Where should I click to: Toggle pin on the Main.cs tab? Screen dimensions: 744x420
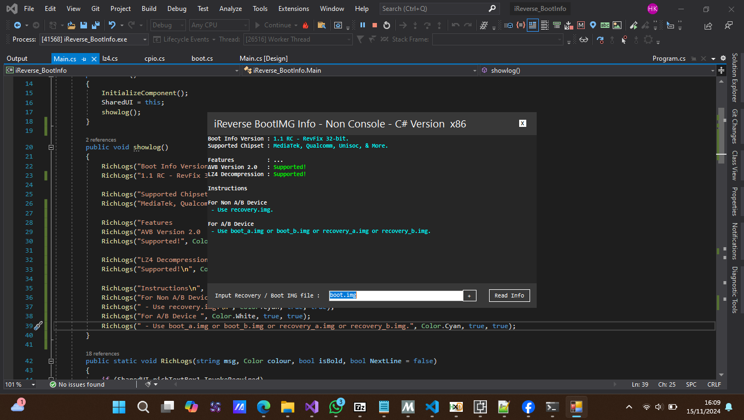[84, 59]
